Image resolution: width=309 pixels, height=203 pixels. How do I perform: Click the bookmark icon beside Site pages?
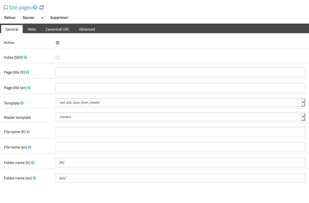(6, 8)
